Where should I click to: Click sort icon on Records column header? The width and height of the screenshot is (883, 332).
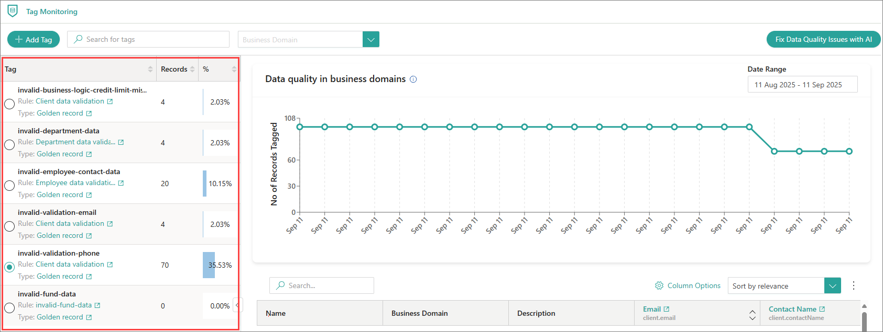192,69
